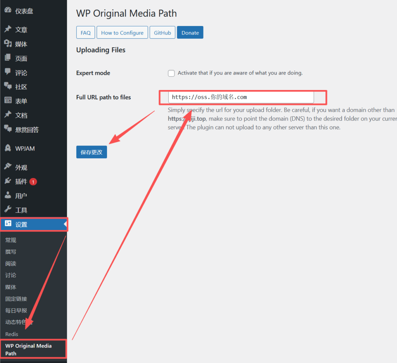Click the 插件 plugin plug icon
Image resolution: width=397 pixels, height=363 pixels.
click(x=8, y=181)
